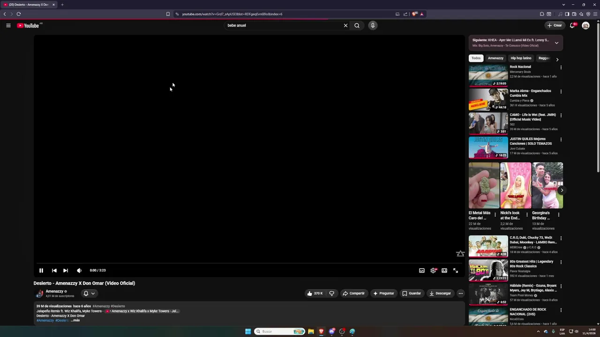Enter fullscreen mode
This screenshot has height=337, width=600.
[x=456, y=271]
